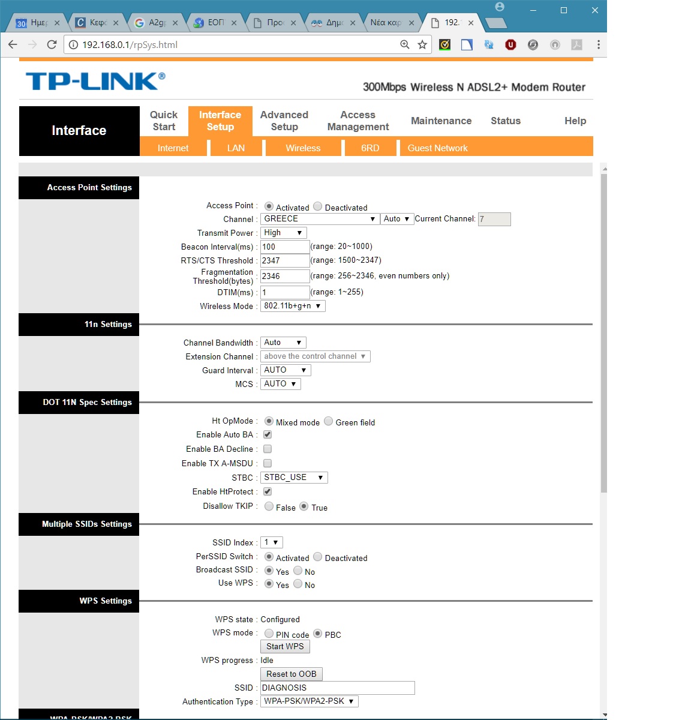The height and width of the screenshot is (720, 691).
Task: Select Access Point Activated radio
Action: [269, 206]
